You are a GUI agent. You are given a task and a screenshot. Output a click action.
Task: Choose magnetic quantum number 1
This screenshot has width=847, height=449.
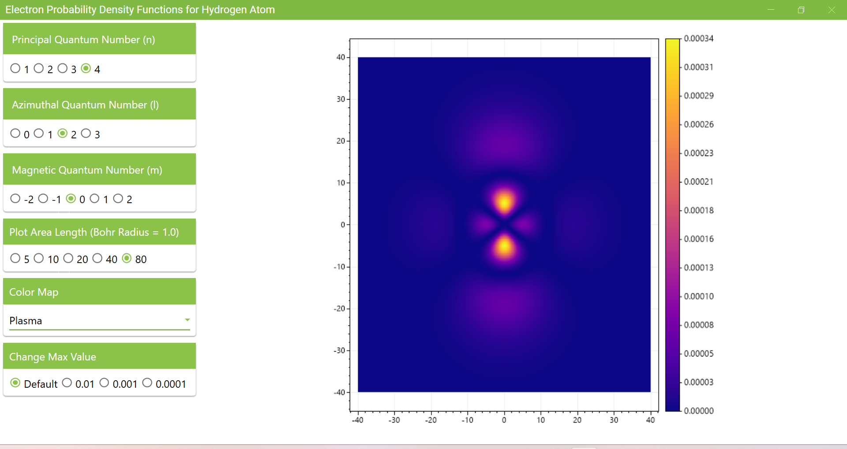click(94, 199)
